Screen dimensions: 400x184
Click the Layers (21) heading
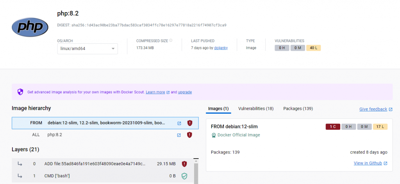tap(25, 150)
